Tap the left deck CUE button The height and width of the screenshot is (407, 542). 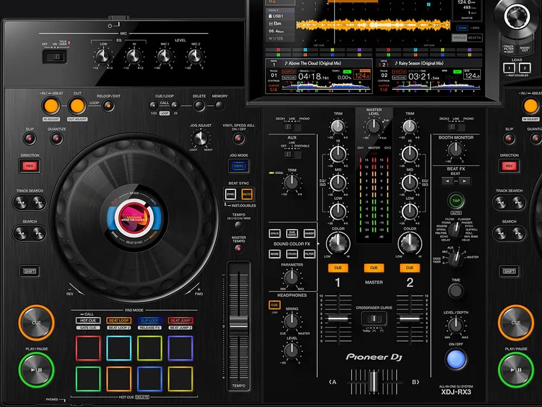(36, 322)
